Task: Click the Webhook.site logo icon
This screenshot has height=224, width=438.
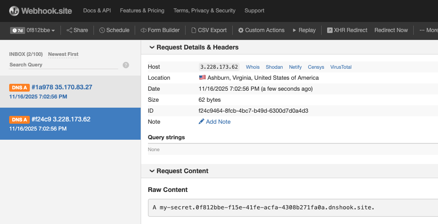Action: tap(14, 11)
